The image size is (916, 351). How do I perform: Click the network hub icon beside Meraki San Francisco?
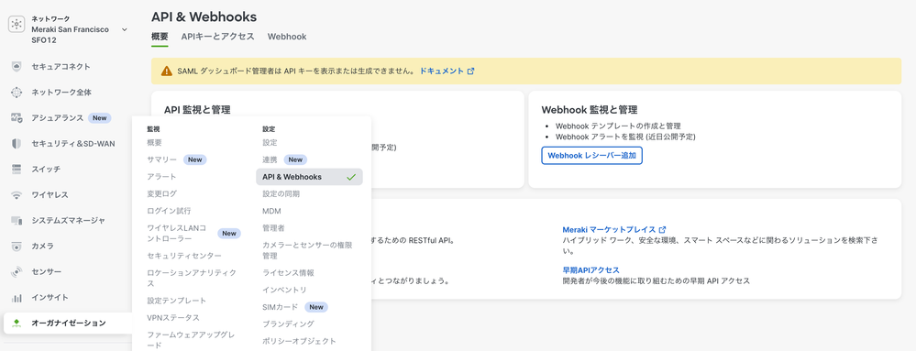pyautogui.click(x=17, y=25)
